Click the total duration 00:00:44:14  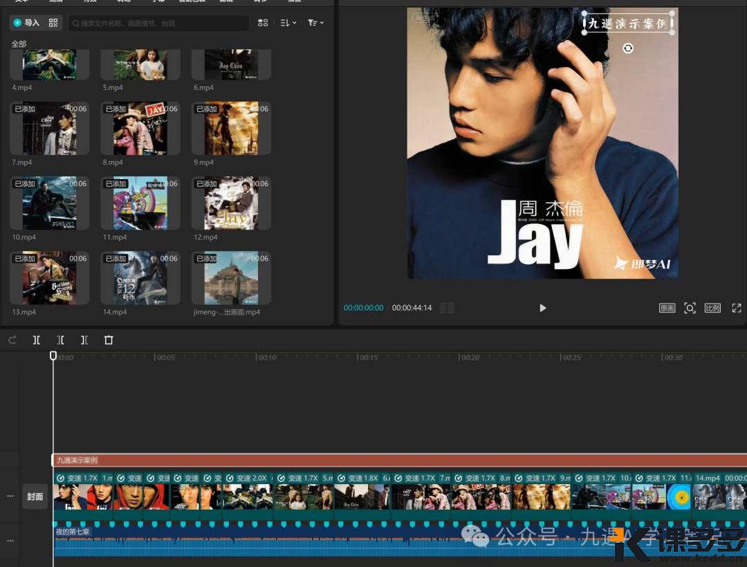coord(412,308)
